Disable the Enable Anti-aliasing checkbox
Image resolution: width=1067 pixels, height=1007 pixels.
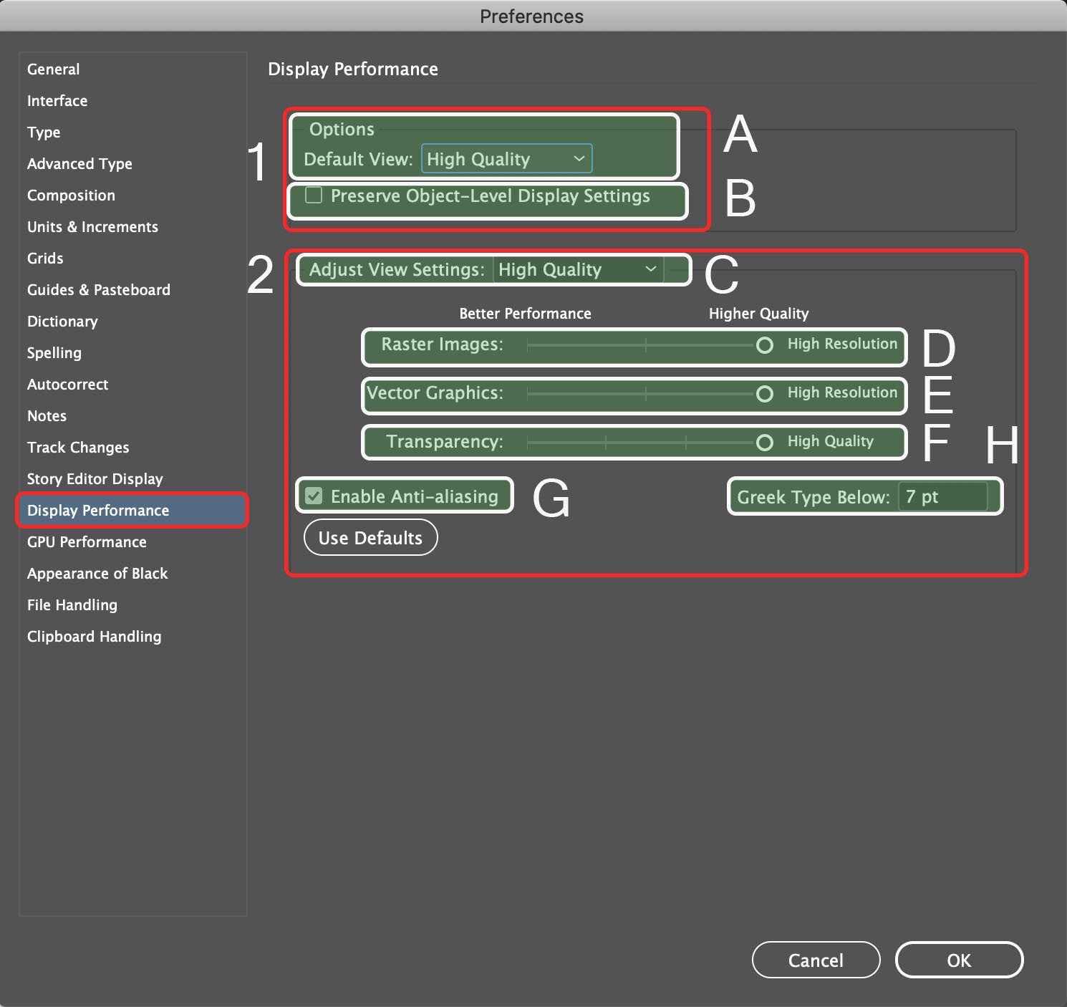314,496
